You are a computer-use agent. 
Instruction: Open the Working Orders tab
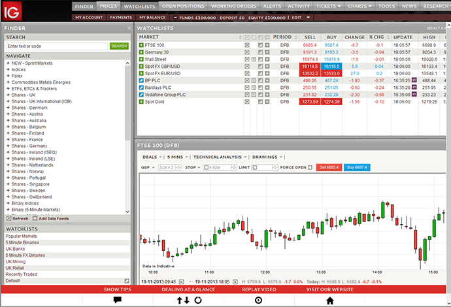[233, 6]
